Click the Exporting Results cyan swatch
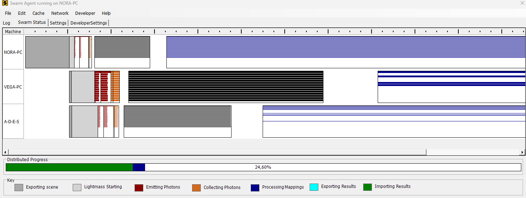This screenshot has width=526, height=198. tap(314, 187)
